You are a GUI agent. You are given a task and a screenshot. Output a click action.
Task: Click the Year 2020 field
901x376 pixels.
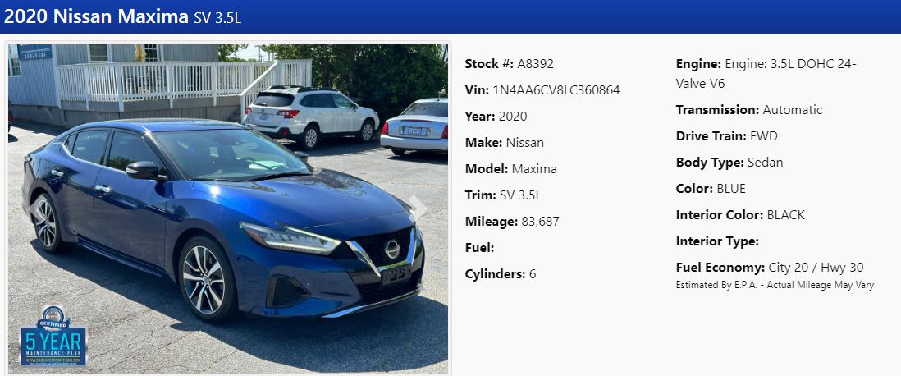(x=496, y=116)
